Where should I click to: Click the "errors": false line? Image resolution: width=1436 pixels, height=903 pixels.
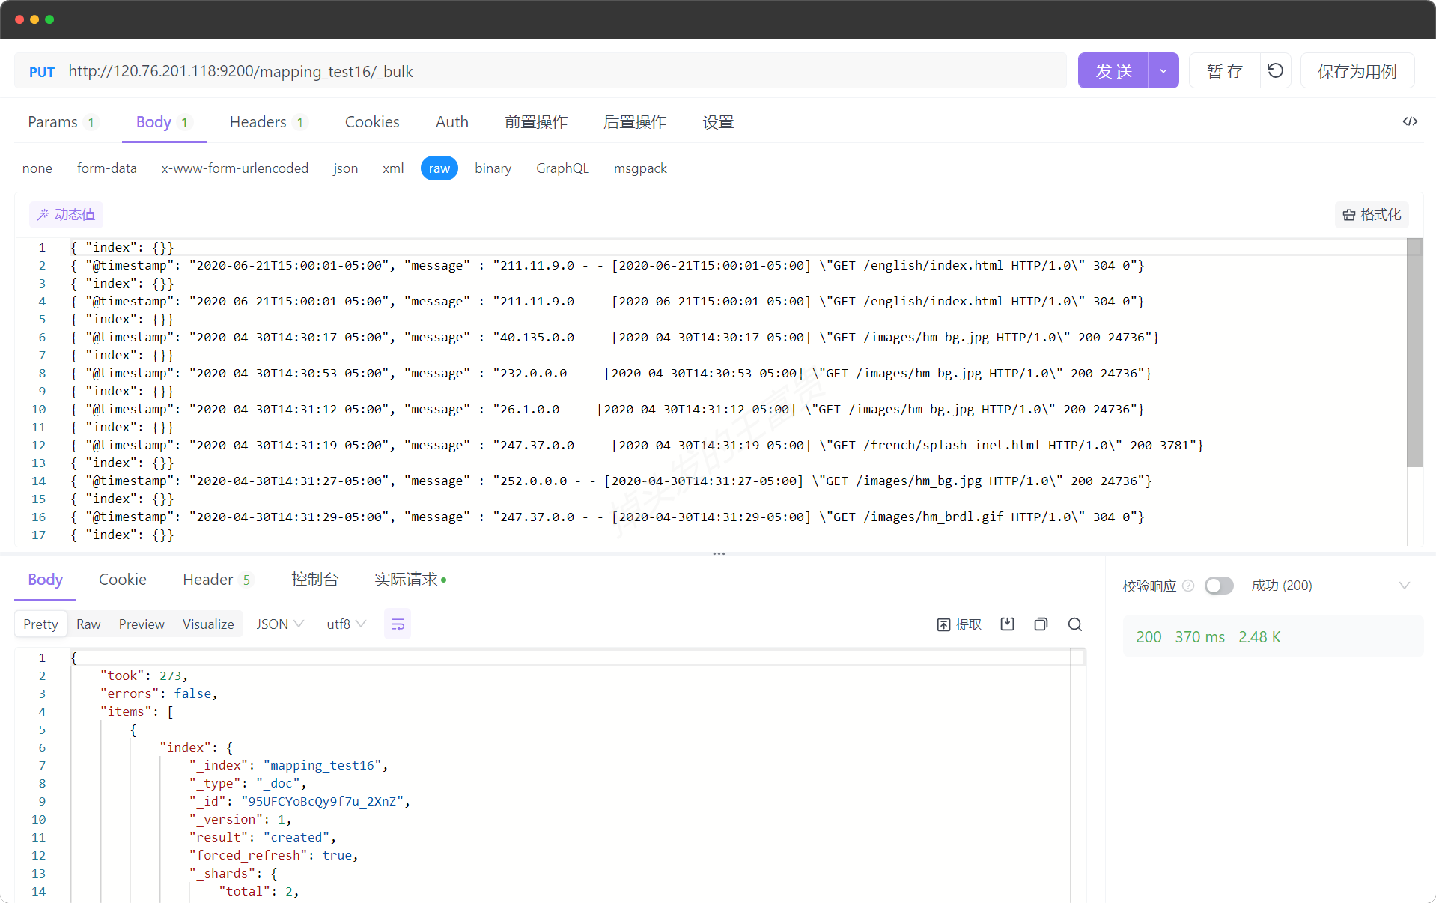(x=159, y=693)
